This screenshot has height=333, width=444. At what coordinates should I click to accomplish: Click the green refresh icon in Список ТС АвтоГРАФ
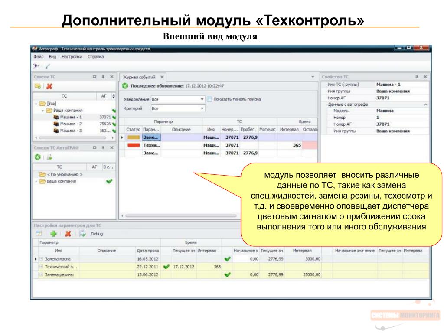click(38, 157)
